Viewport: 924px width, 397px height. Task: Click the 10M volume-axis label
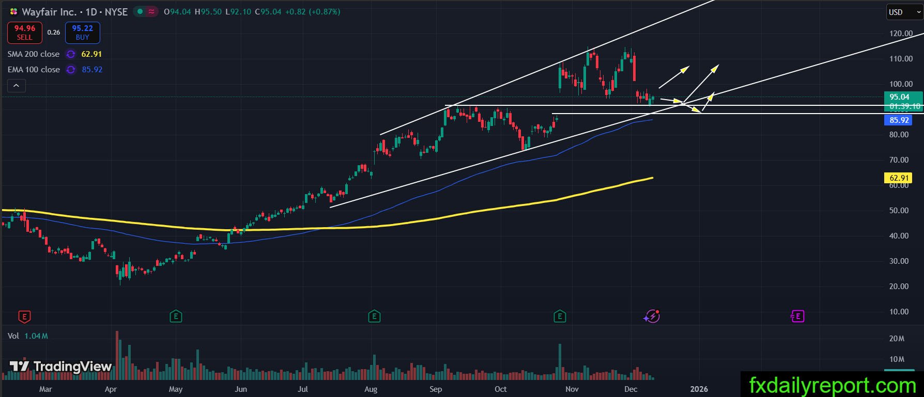click(x=897, y=359)
